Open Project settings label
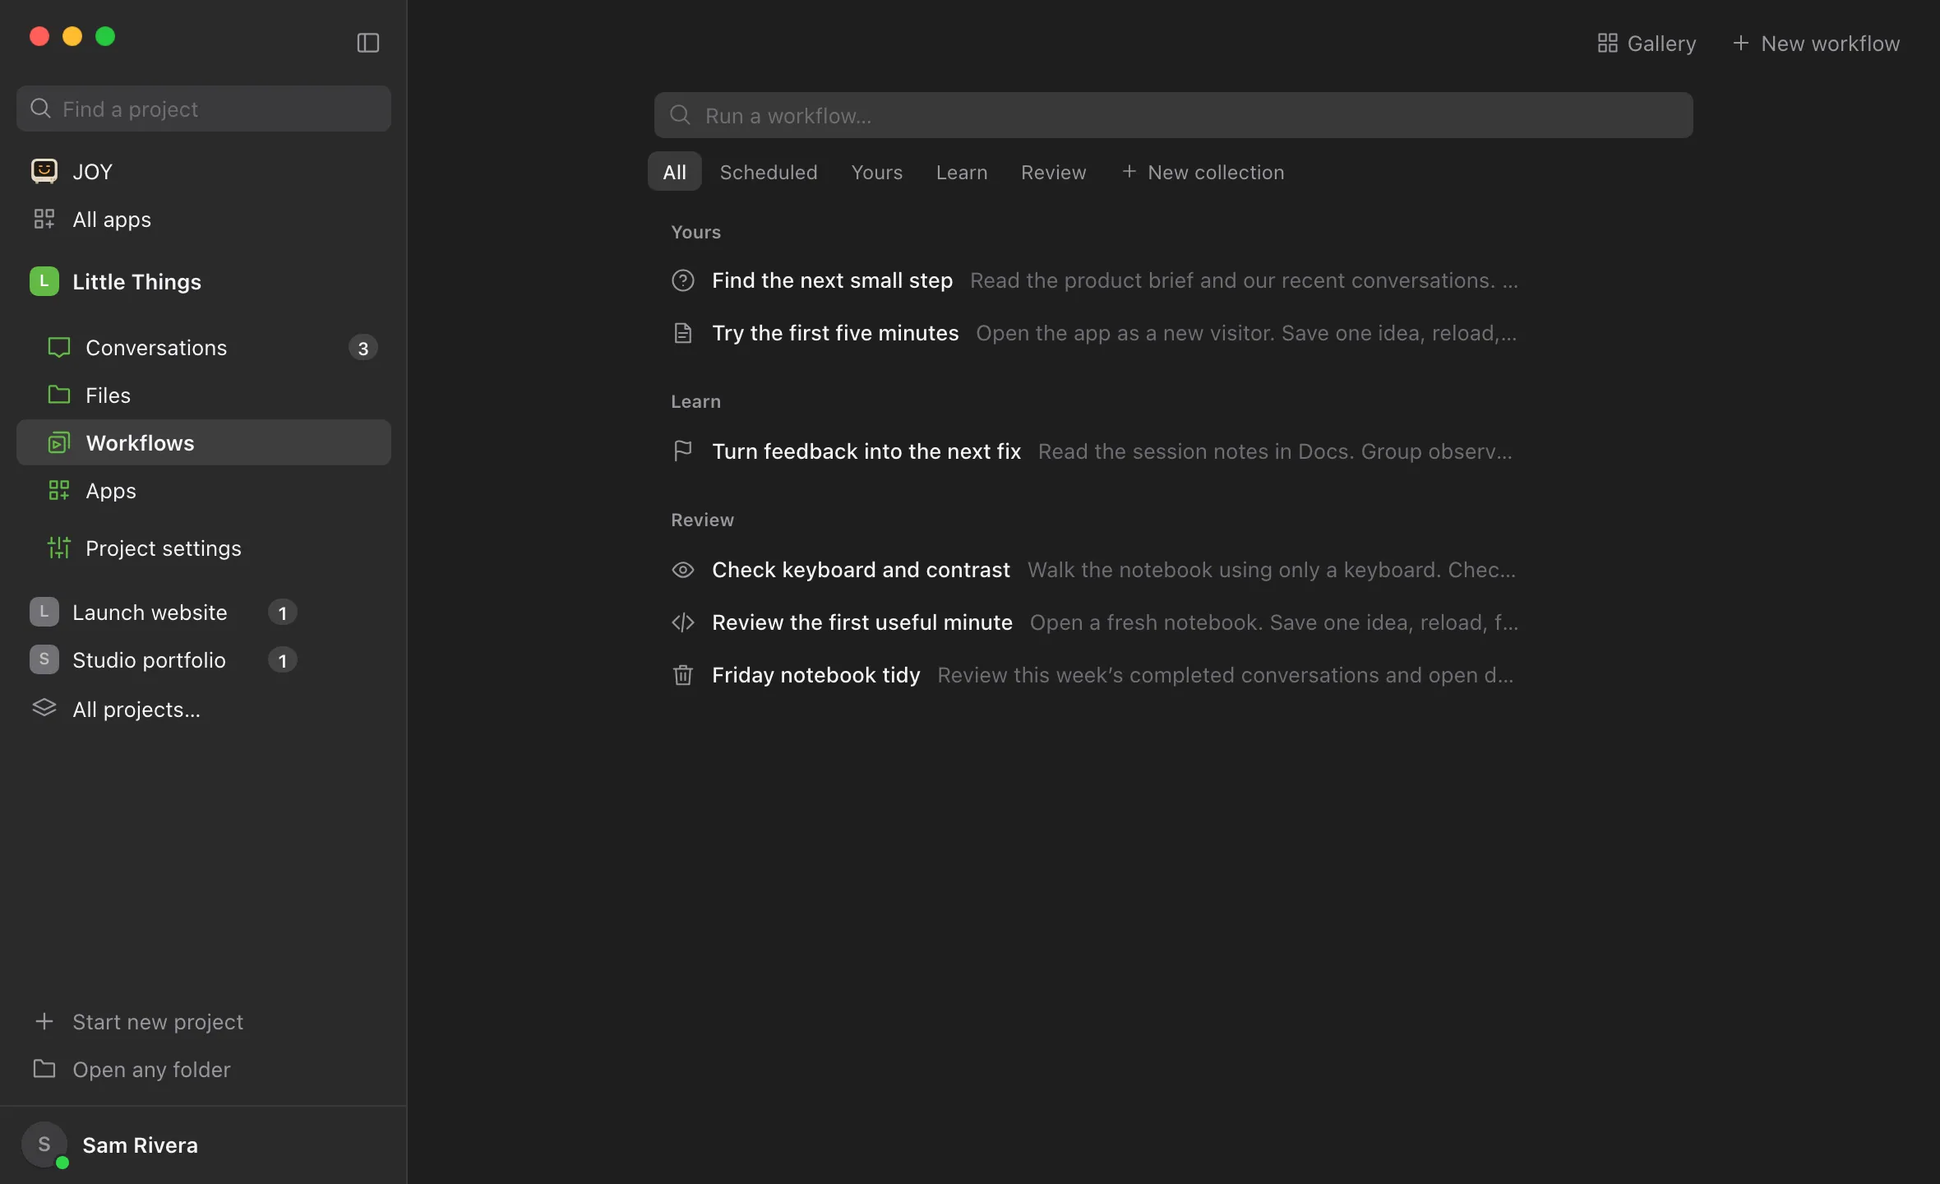 pyautogui.click(x=164, y=548)
